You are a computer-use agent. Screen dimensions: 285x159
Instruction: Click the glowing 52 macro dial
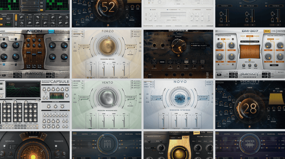(x=108, y=7)
